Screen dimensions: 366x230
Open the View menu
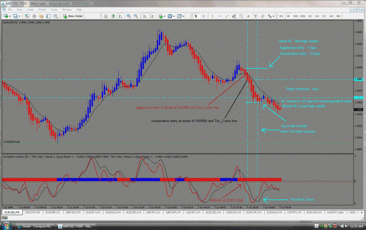click(19, 9)
